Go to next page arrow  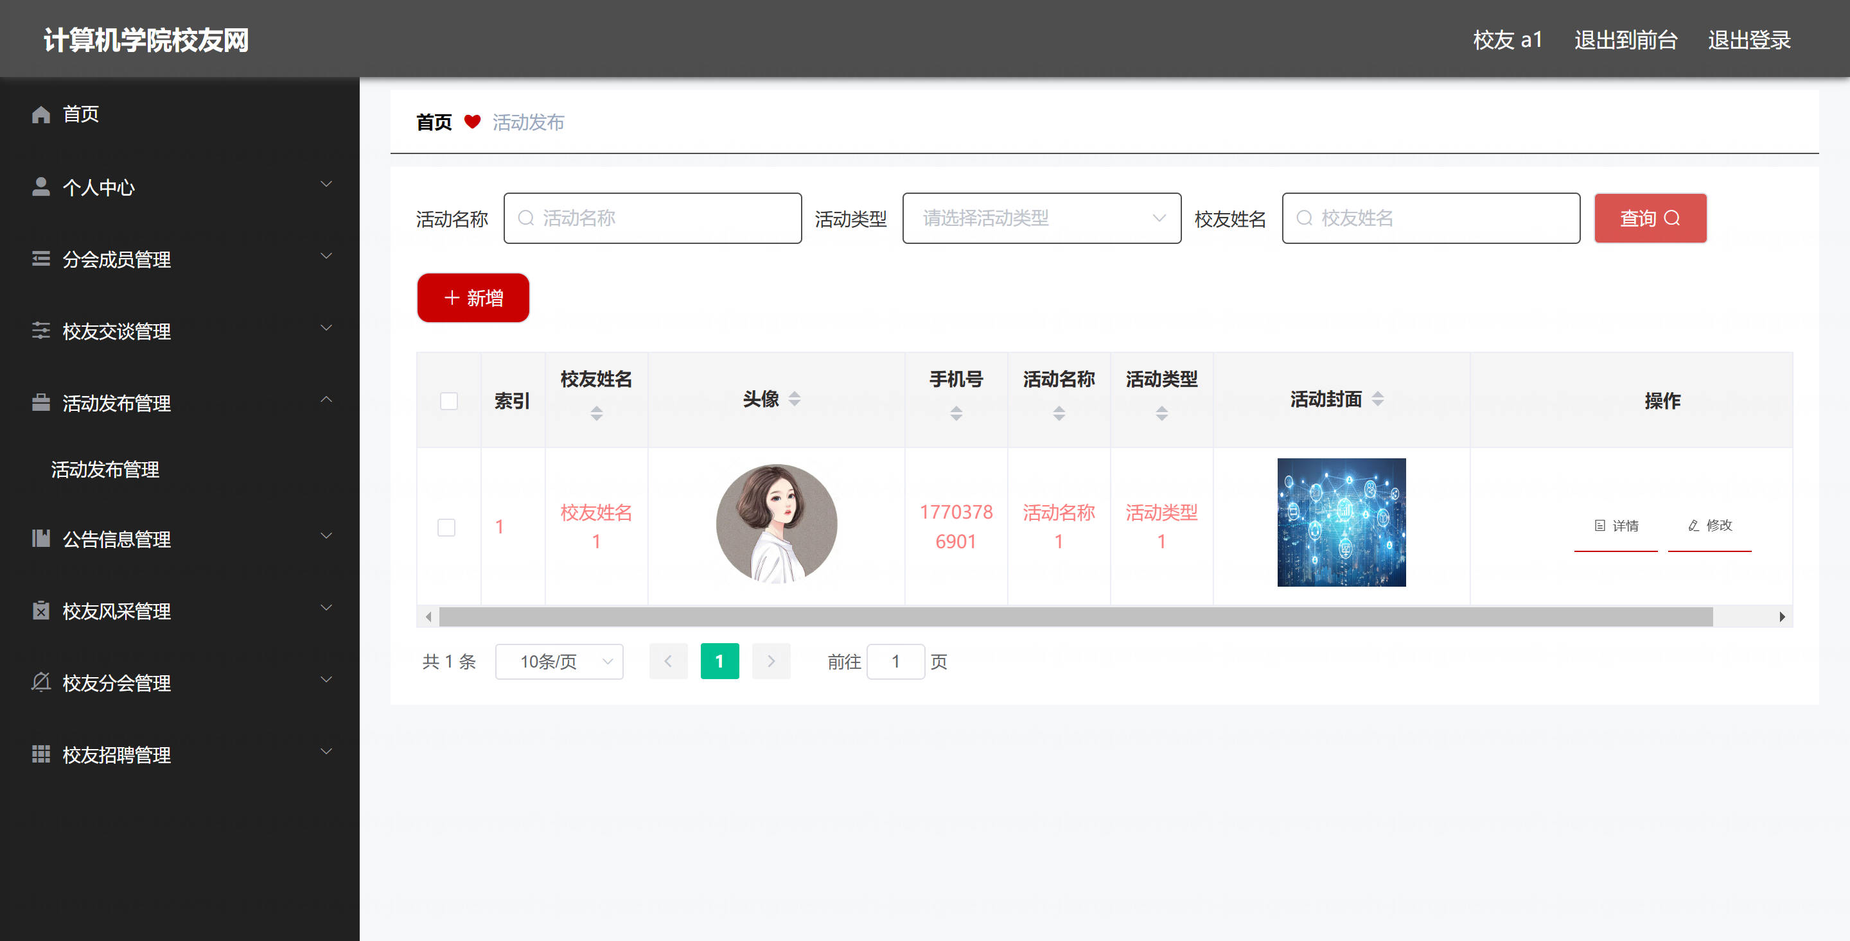coord(771,661)
